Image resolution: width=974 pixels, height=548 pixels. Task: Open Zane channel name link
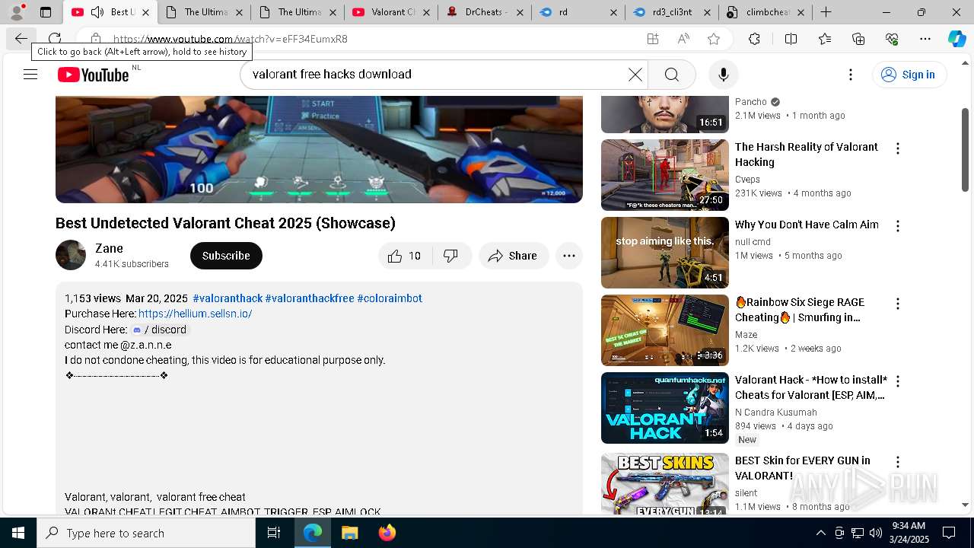(x=109, y=248)
